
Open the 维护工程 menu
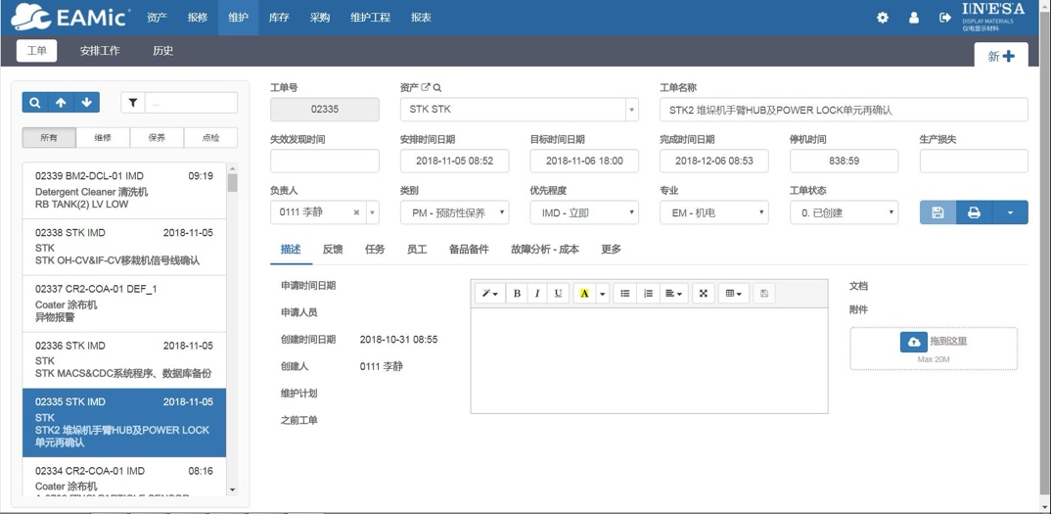click(370, 19)
